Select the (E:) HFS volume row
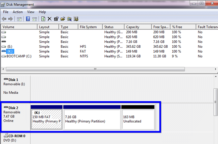The image size is (218, 144). click(x=10, y=46)
